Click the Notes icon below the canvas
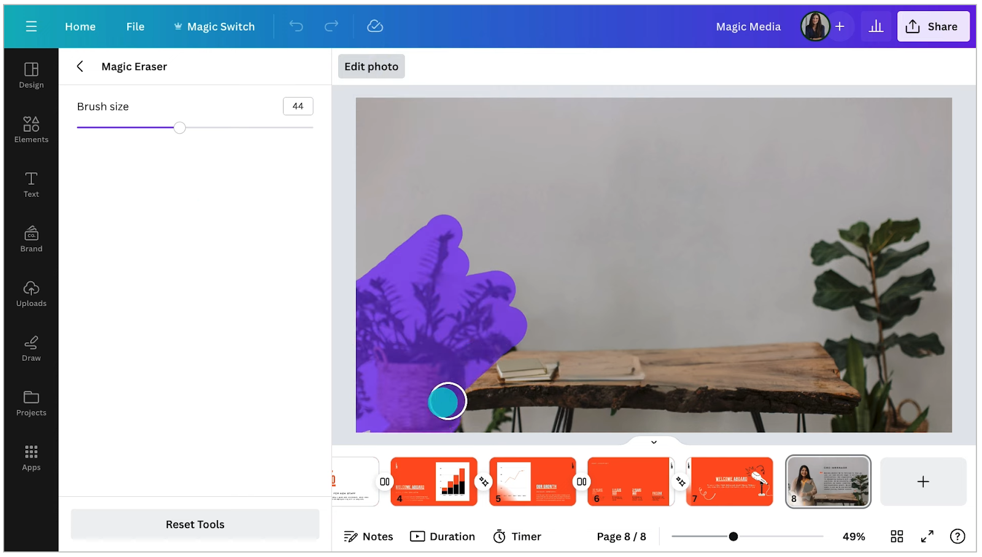982x557 pixels. click(x=368, y=536)
